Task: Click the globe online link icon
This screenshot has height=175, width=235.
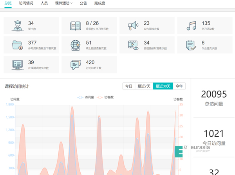Action: click(76, 45)
